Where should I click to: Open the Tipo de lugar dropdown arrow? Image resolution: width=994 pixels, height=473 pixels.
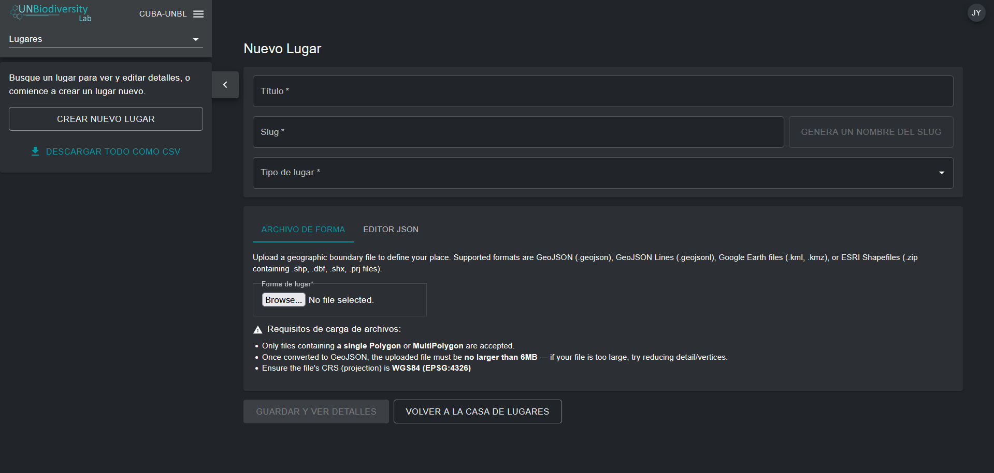[x=941, y=173]
